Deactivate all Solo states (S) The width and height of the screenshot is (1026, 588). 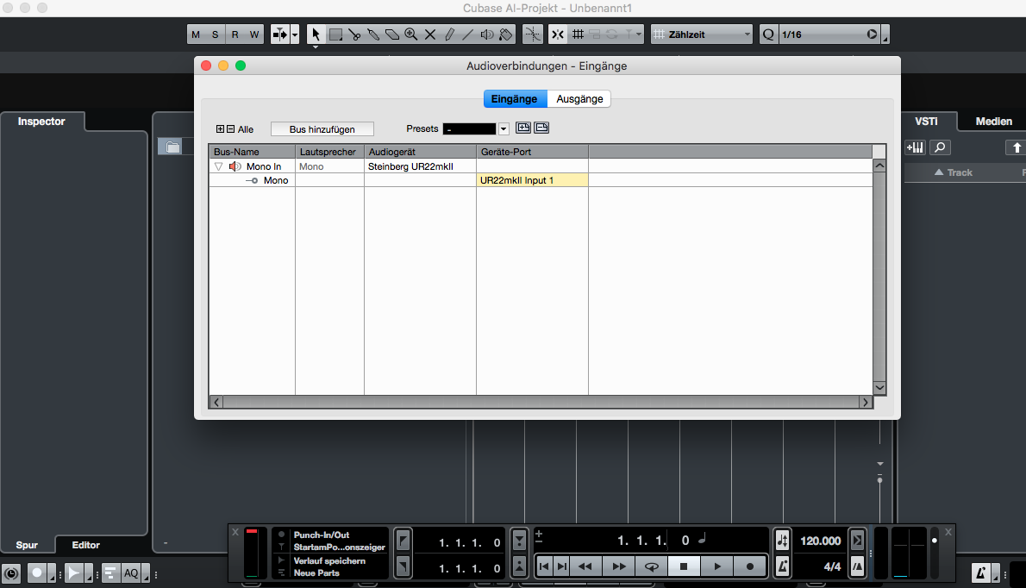coord(215,34)
